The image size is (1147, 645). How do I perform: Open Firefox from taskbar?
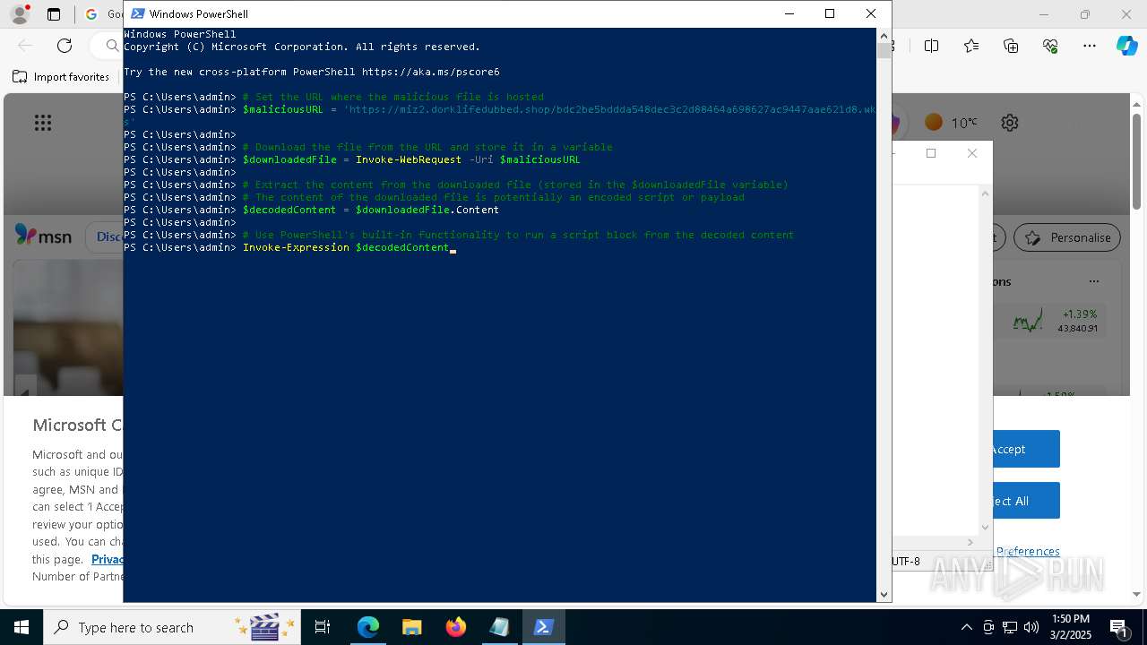tap(456, 627)
